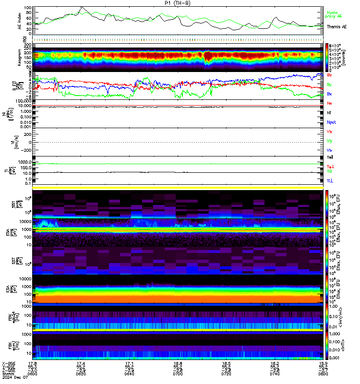Select the green "Kyoto proxy AE" legend label
Viewport: 360px width, 384px height.
click(x=333, y=14)
